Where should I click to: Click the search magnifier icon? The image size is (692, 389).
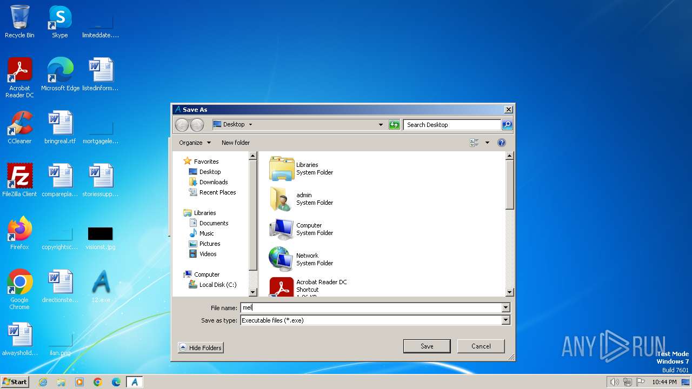pyautogui.click(x=507, y=125)
